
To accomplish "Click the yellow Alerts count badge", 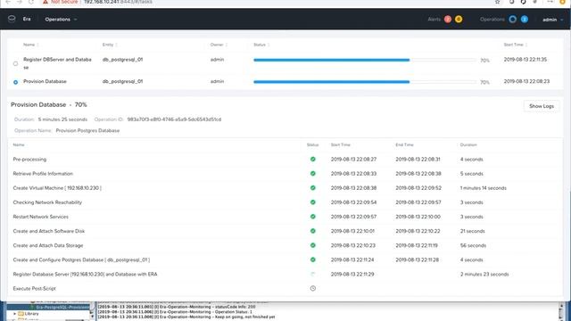I will [459, 20].
